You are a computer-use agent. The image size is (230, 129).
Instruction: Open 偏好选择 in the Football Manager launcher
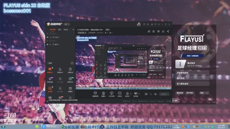click(x=180, y=93)
